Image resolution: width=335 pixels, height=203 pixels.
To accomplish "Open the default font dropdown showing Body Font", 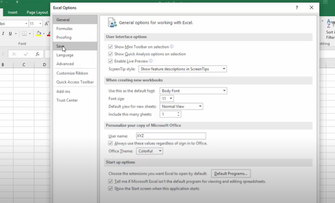I will click(193, 91).
